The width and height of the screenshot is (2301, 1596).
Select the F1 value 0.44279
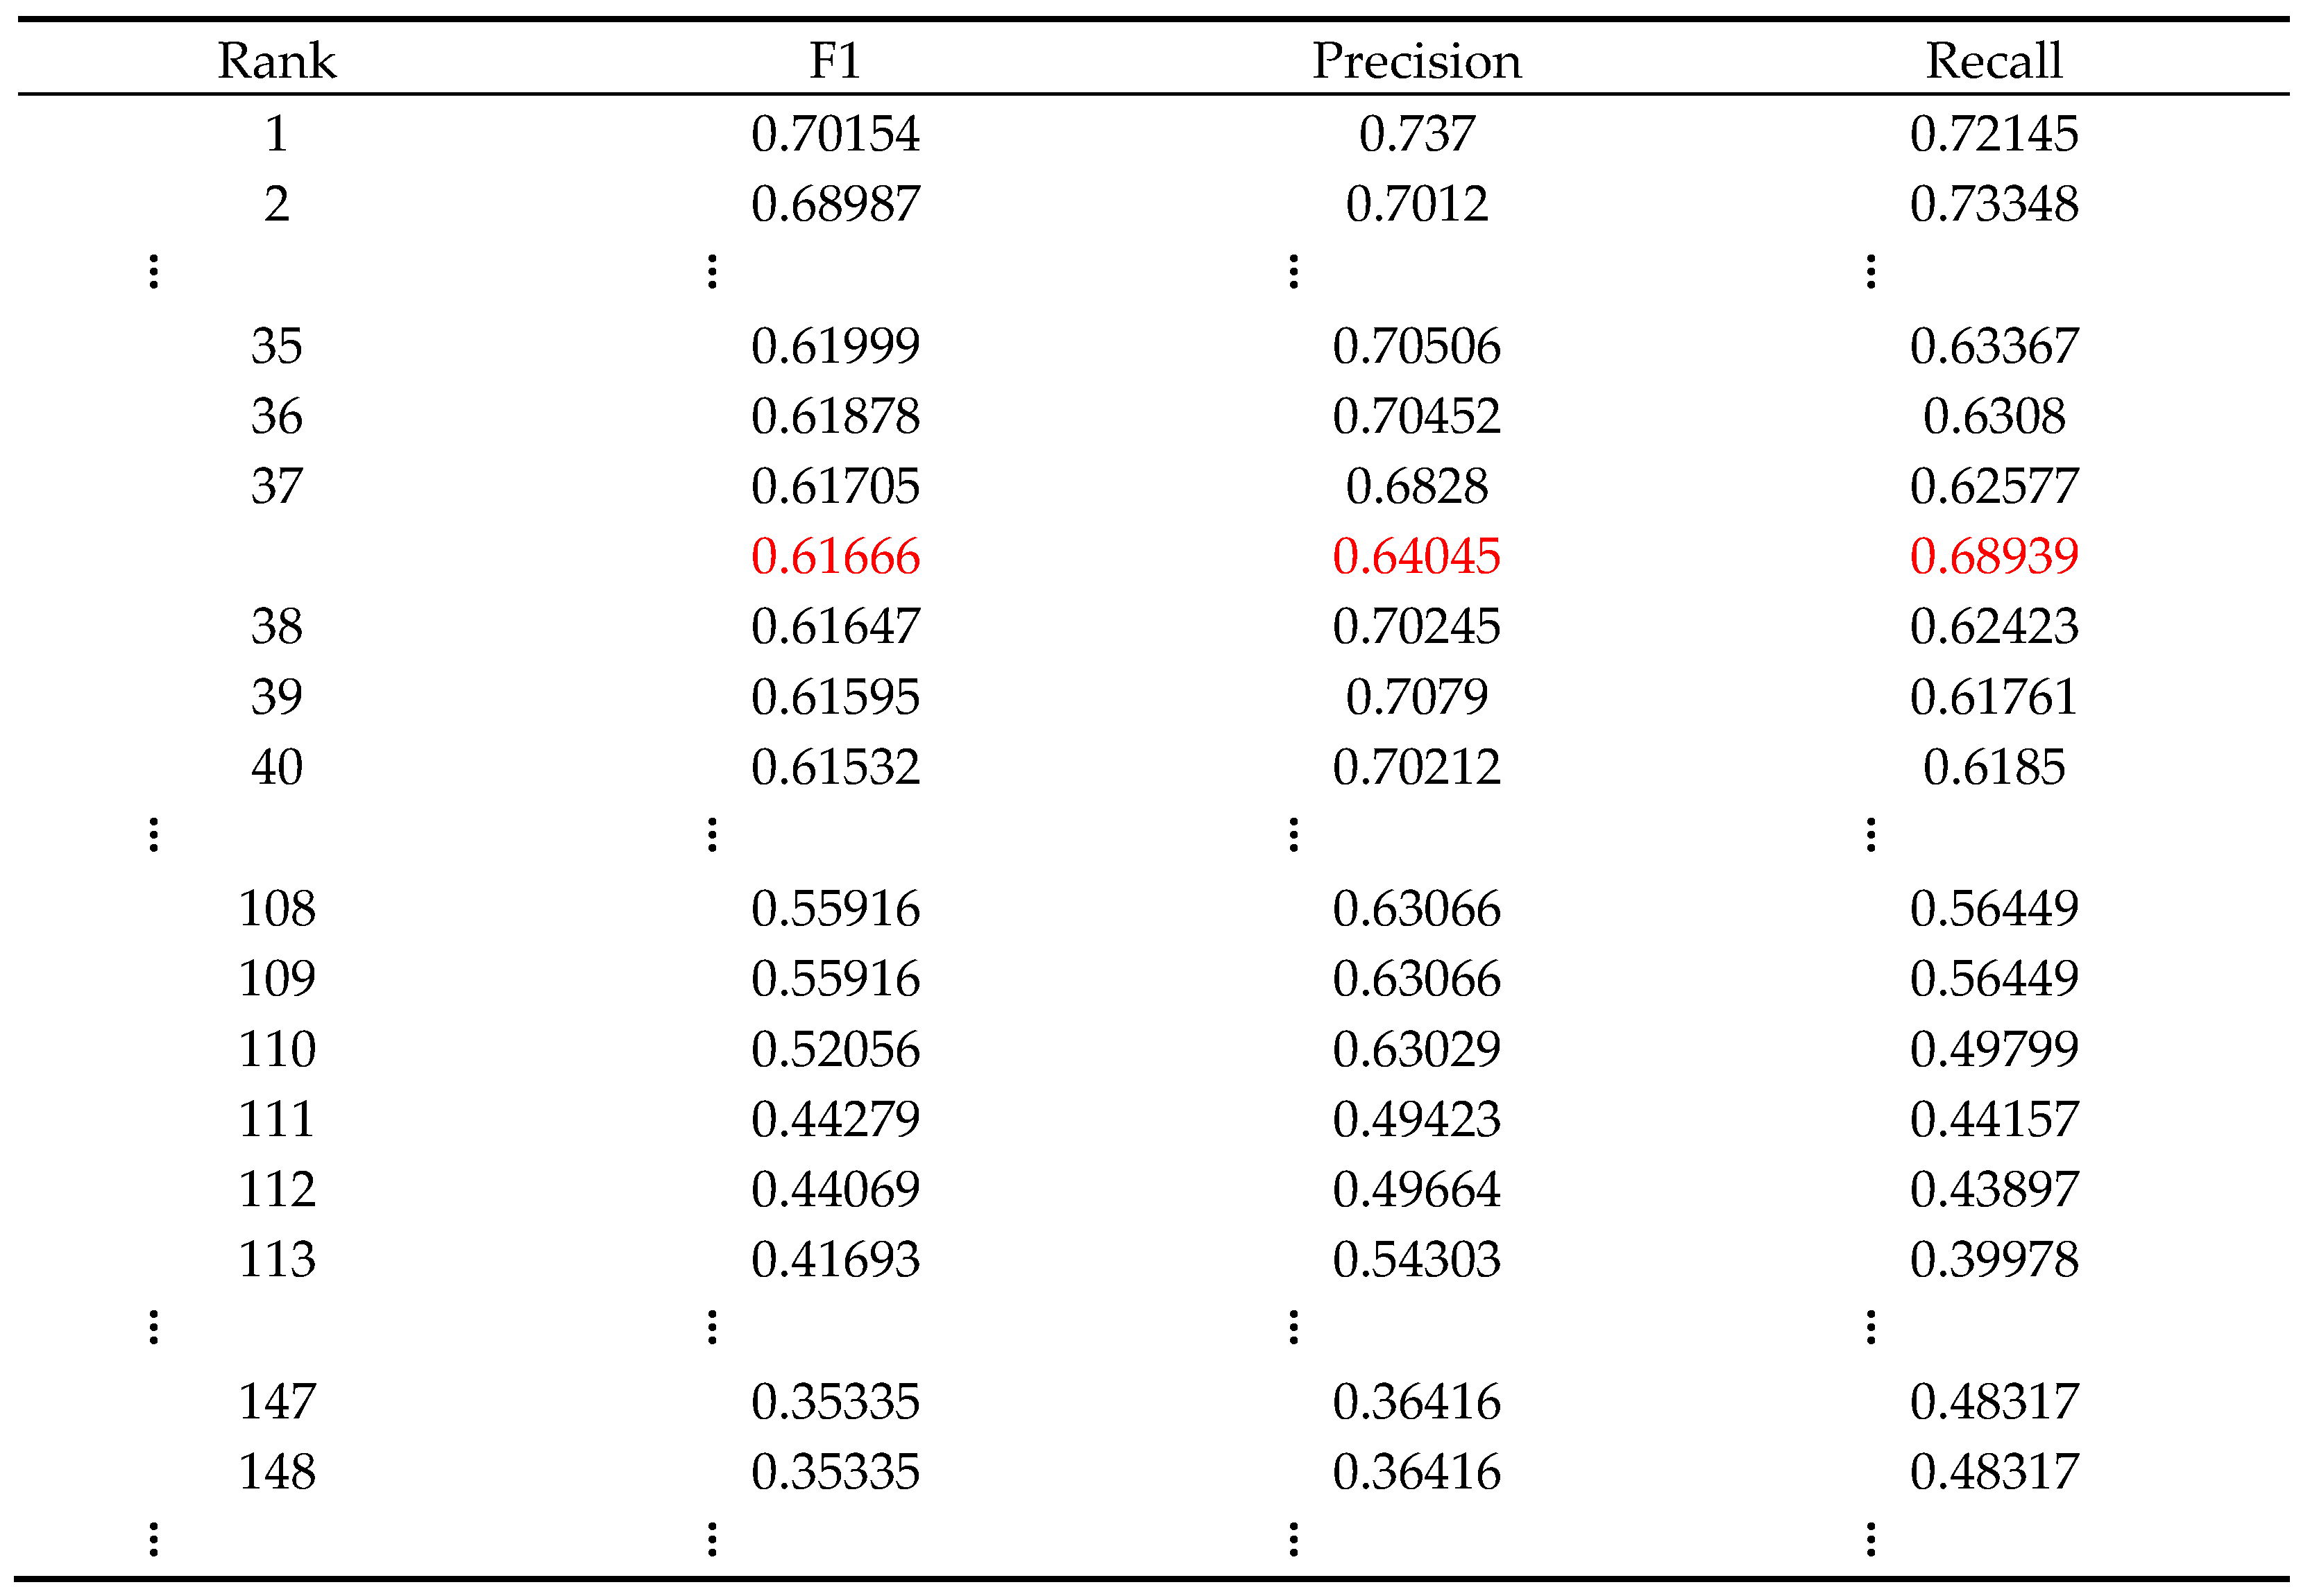[x=834, y=1119]
